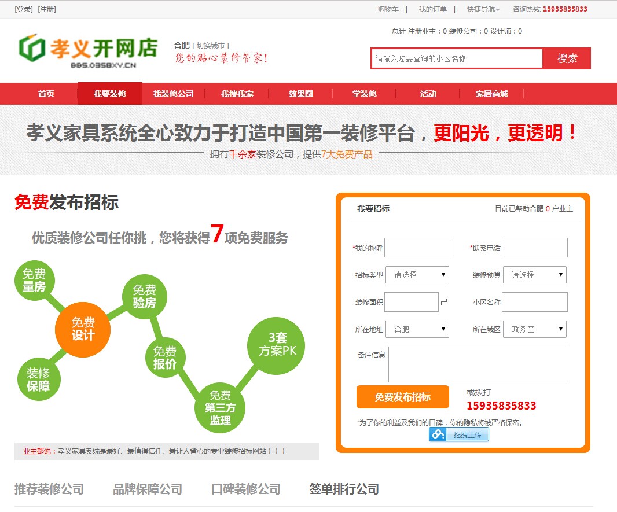
Task: Click the 免费报价 circle icon
Action: click(x=164, y=356)
